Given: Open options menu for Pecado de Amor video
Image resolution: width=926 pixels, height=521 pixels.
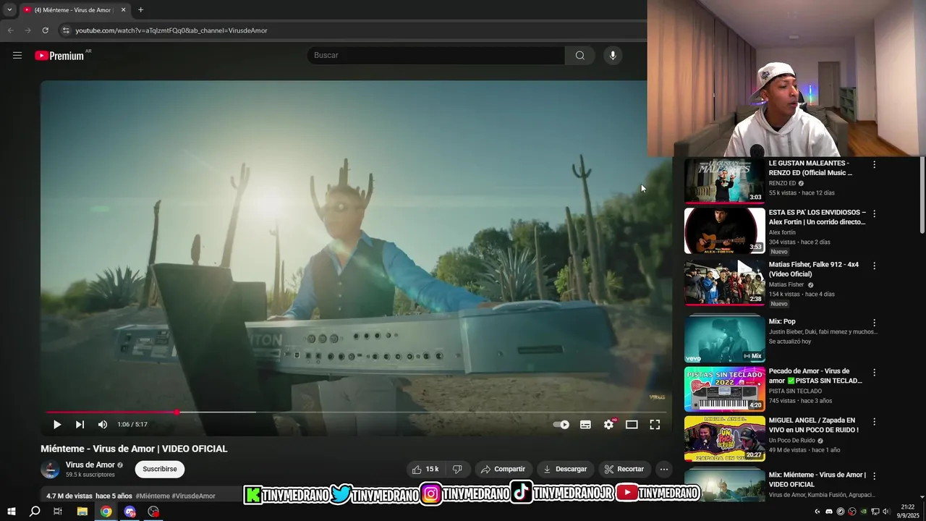Looking at the screenshot, I should tap(874, 373).
